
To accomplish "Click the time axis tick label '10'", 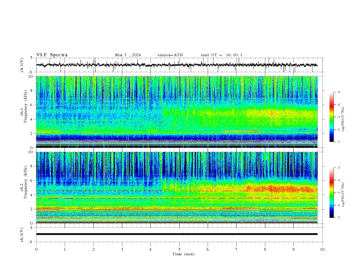I will tap(322, 249).
